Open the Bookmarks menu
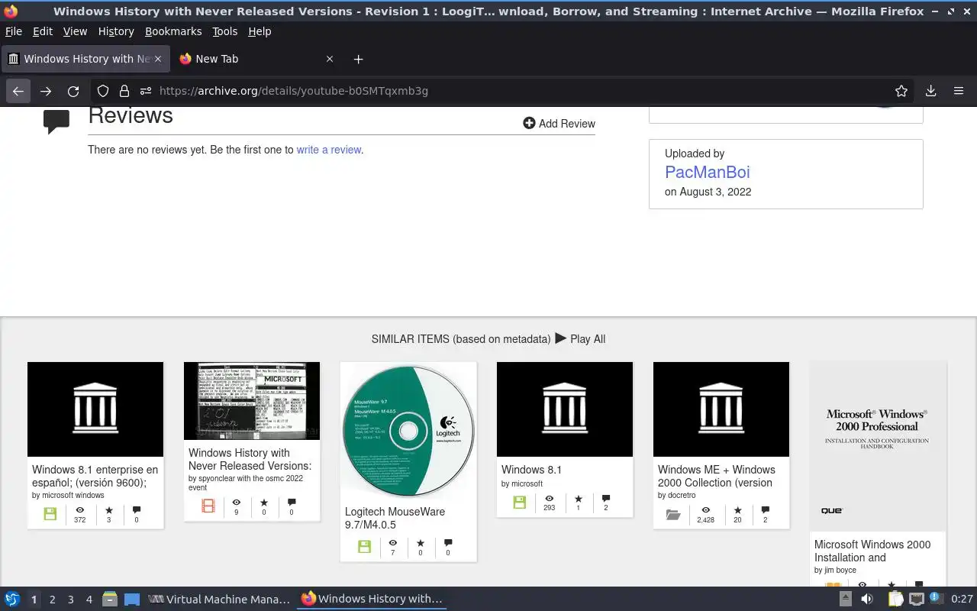This screenshot has width=977, height=611. click(173, 31)
